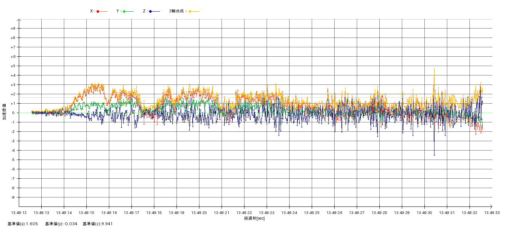Click the 13:49:20 time axis label
The image size is (507, 229).
click(199, 212)
